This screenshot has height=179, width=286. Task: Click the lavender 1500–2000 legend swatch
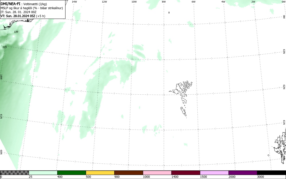coord(214,173)
